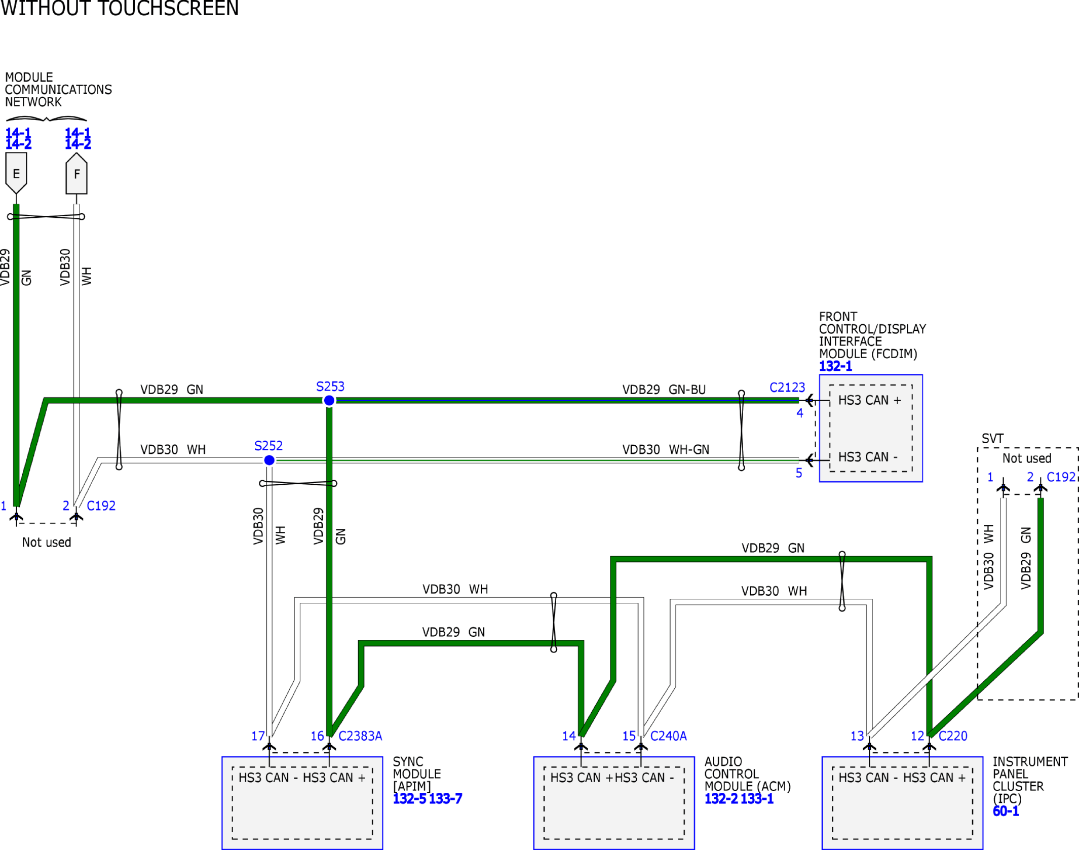
Task: Open the 14-1 link above connector E
Action: point(18,133)
